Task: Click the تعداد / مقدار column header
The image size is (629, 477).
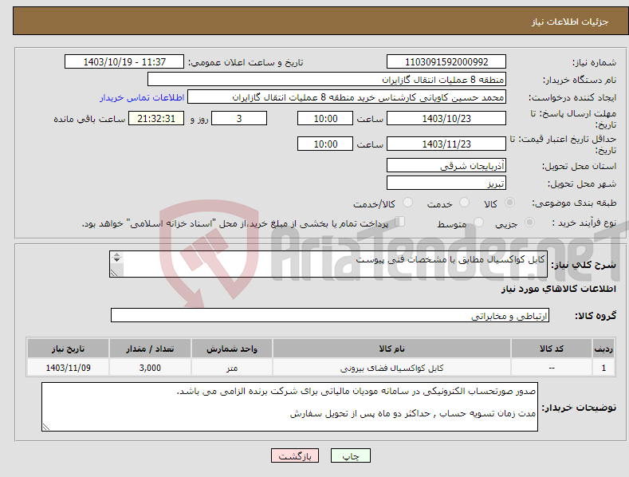Action: point(150,349)
